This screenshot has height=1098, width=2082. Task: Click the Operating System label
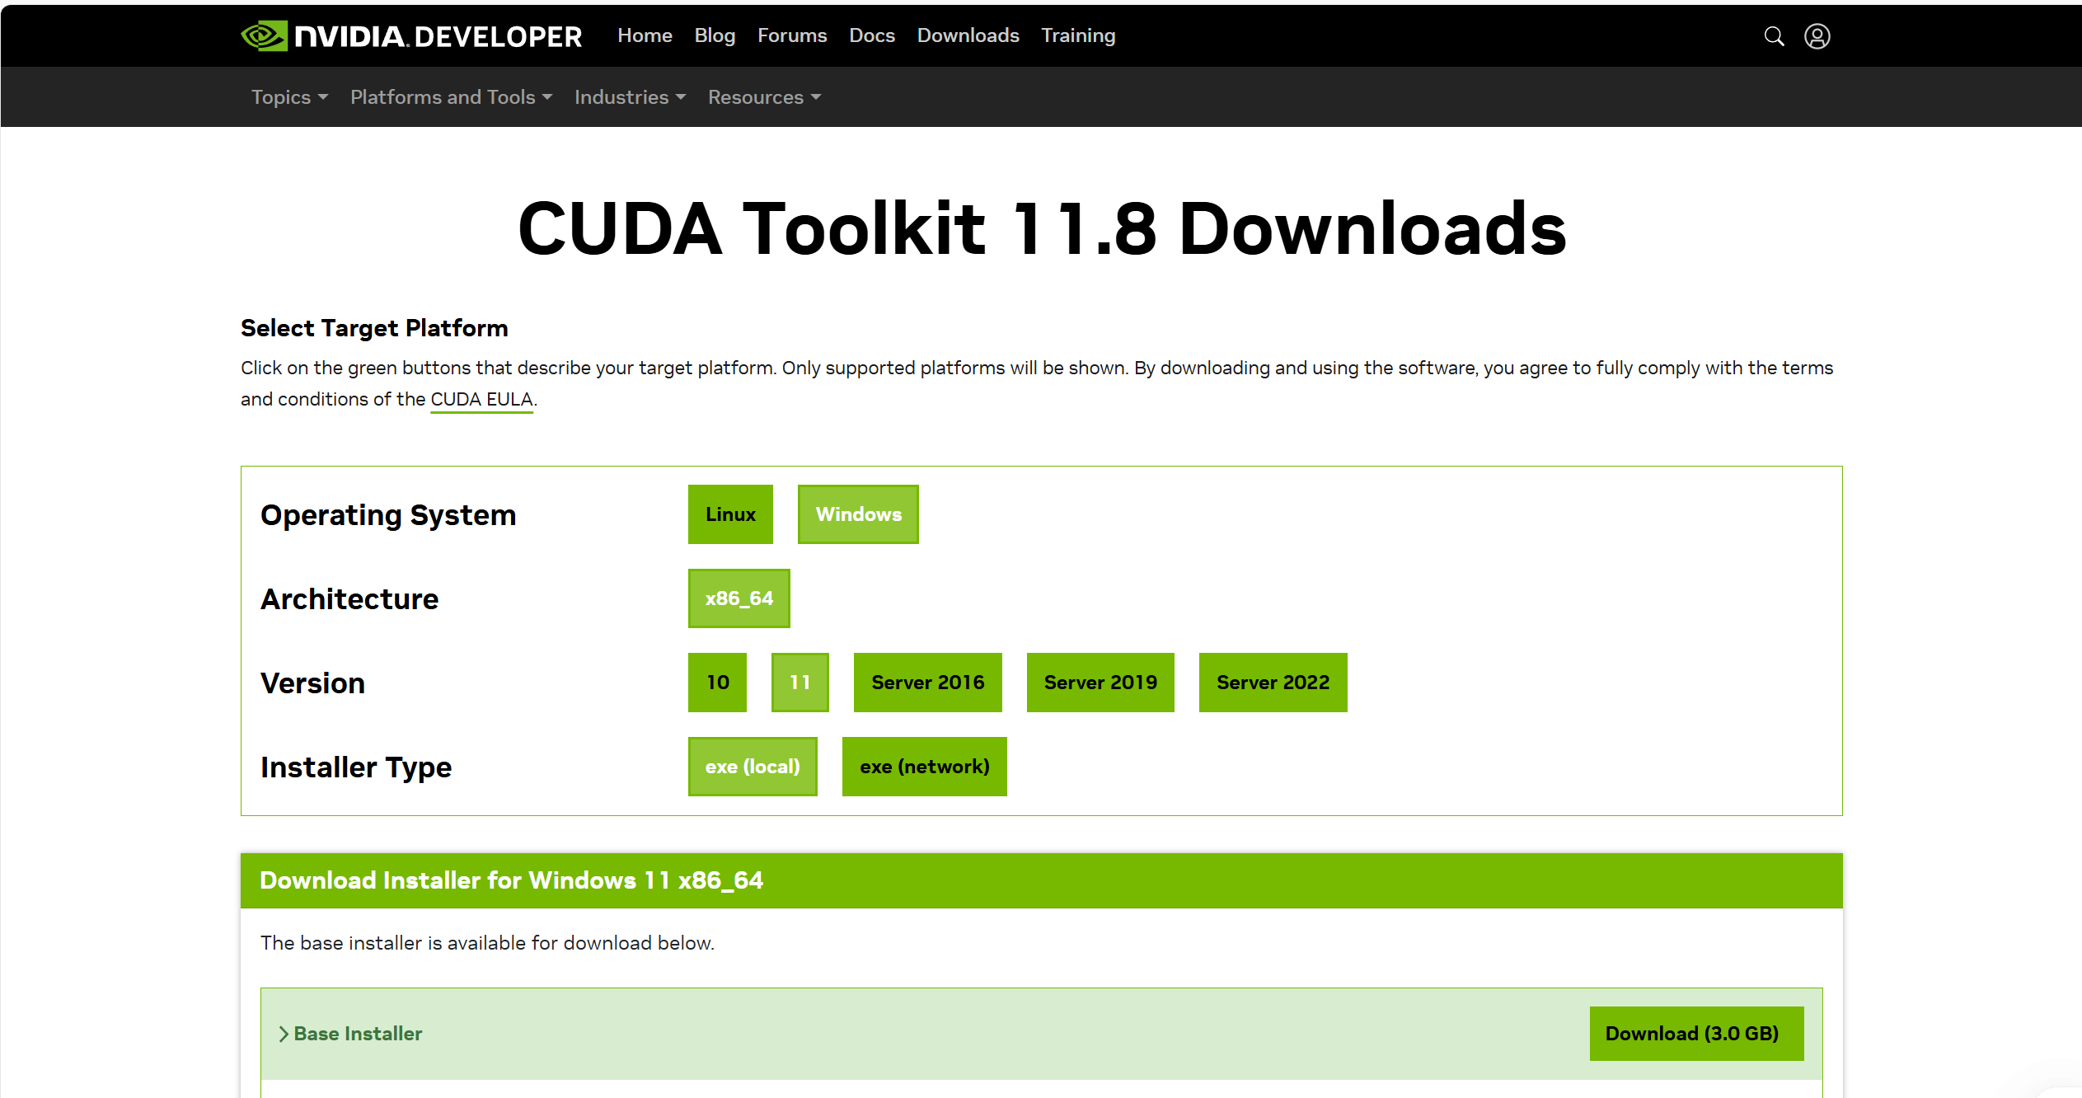pos(388,515)
